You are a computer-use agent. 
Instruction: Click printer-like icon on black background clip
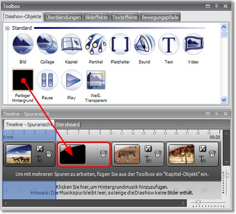[104, 154]
